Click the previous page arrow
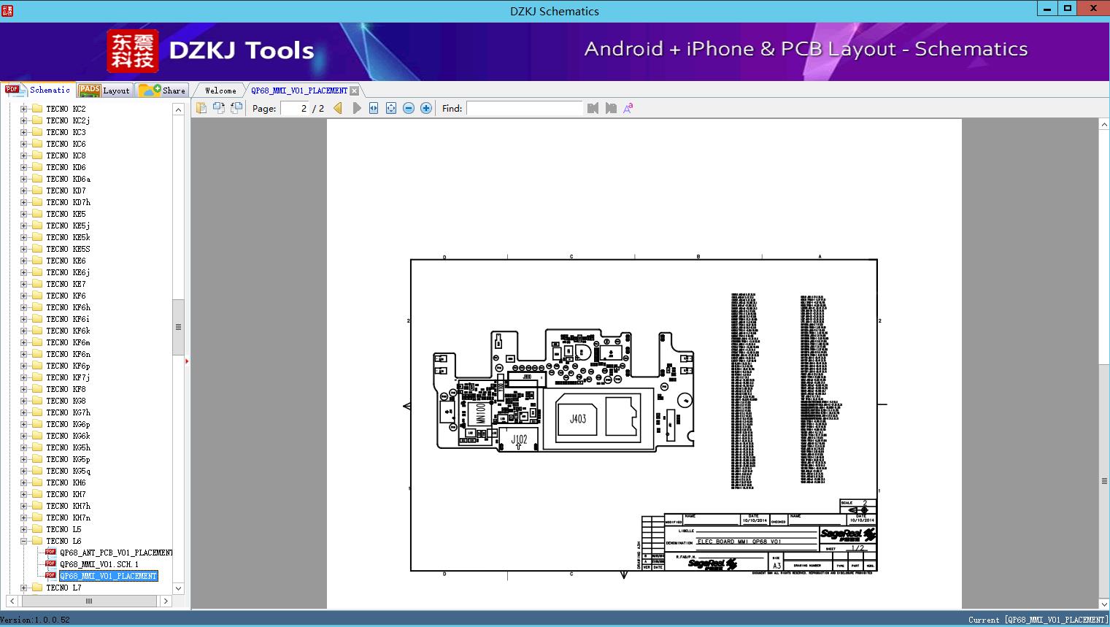This screenshot has width=1110, height=627. tap(338, 108)
